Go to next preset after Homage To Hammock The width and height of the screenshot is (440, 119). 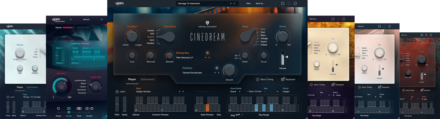click(x=234, y=4)
